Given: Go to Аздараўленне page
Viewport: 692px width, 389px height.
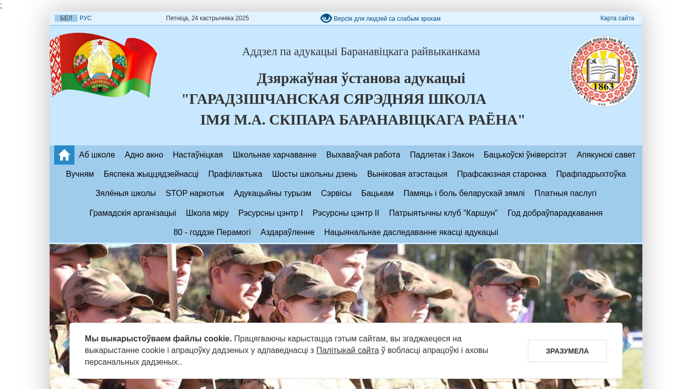Looking at the screenshot, I should click(x=287, y=232).
